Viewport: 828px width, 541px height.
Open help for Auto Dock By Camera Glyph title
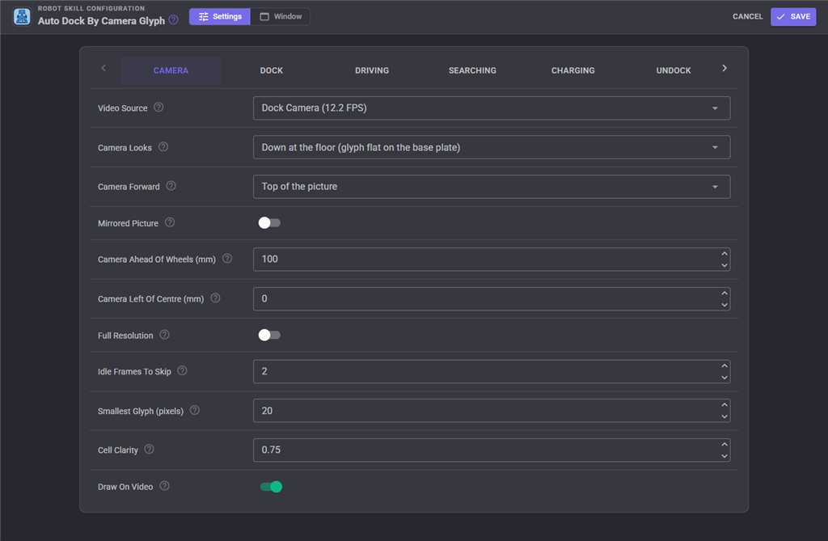click(x=173, y=20)
